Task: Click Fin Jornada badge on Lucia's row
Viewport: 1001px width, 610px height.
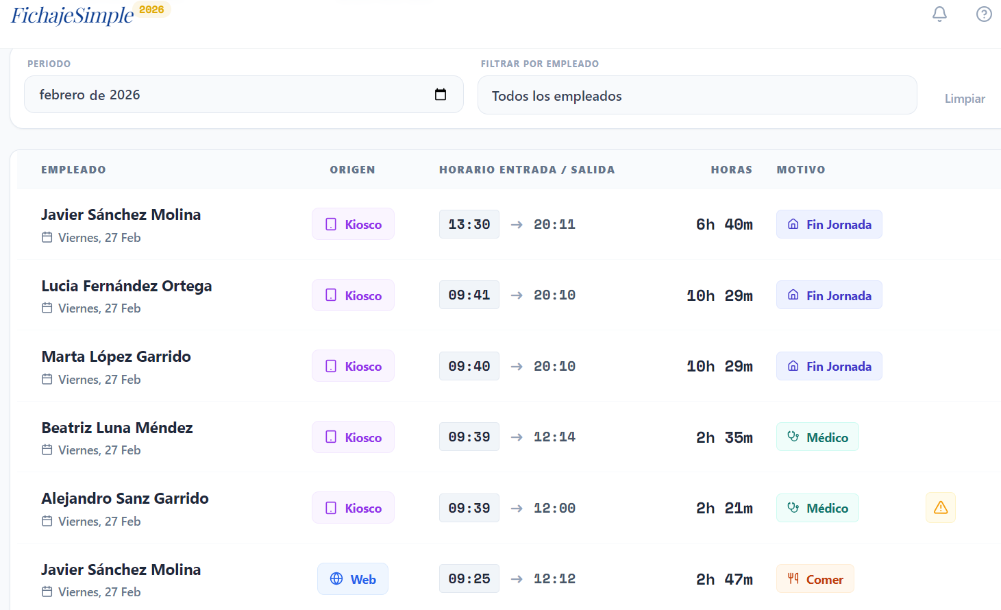Action: 829,295
